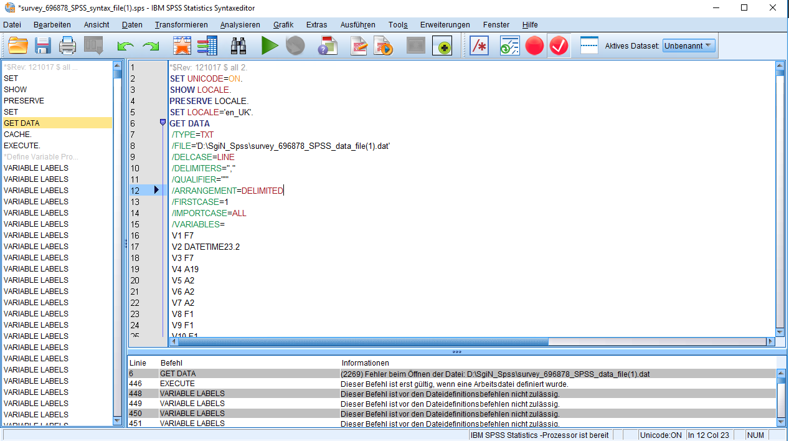Select EXECUTE. in the command list

tap(22, 146)
